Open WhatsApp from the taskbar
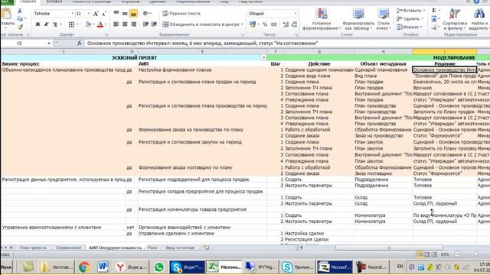The width and height of the screenshot is (490, 275). 158,267
